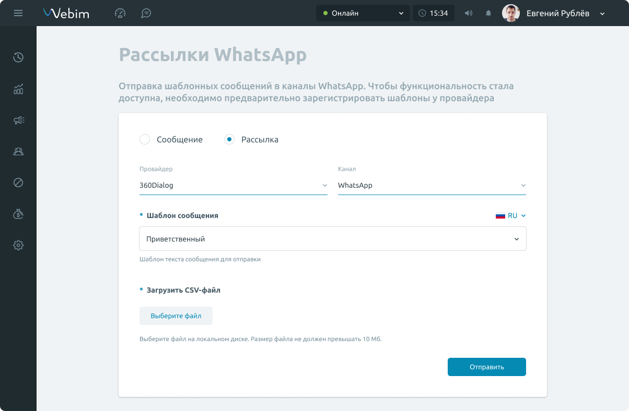The height and width of the screenshot is (411, 629).
Task: Select the "Рассылка" radio button
Action: coord(229,139)
